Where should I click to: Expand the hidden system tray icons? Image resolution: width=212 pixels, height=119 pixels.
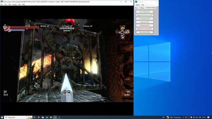[x=183, y=117]
